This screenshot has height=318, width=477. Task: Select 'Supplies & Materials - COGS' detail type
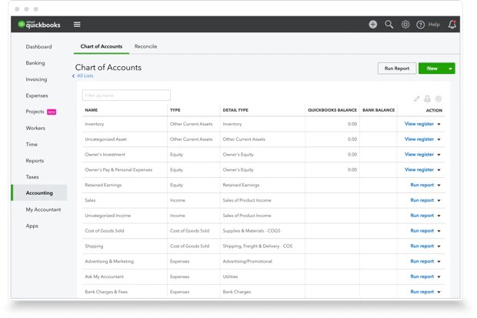click(x=252, y=230)
